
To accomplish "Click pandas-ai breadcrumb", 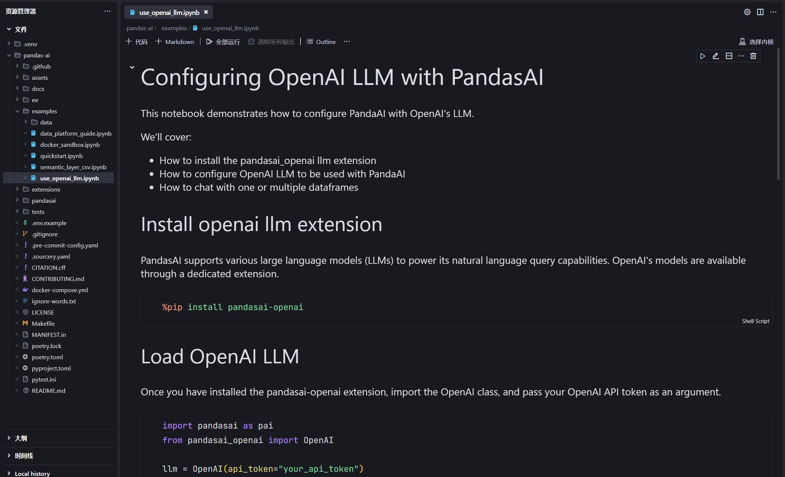I will click(x=140, y=28).
